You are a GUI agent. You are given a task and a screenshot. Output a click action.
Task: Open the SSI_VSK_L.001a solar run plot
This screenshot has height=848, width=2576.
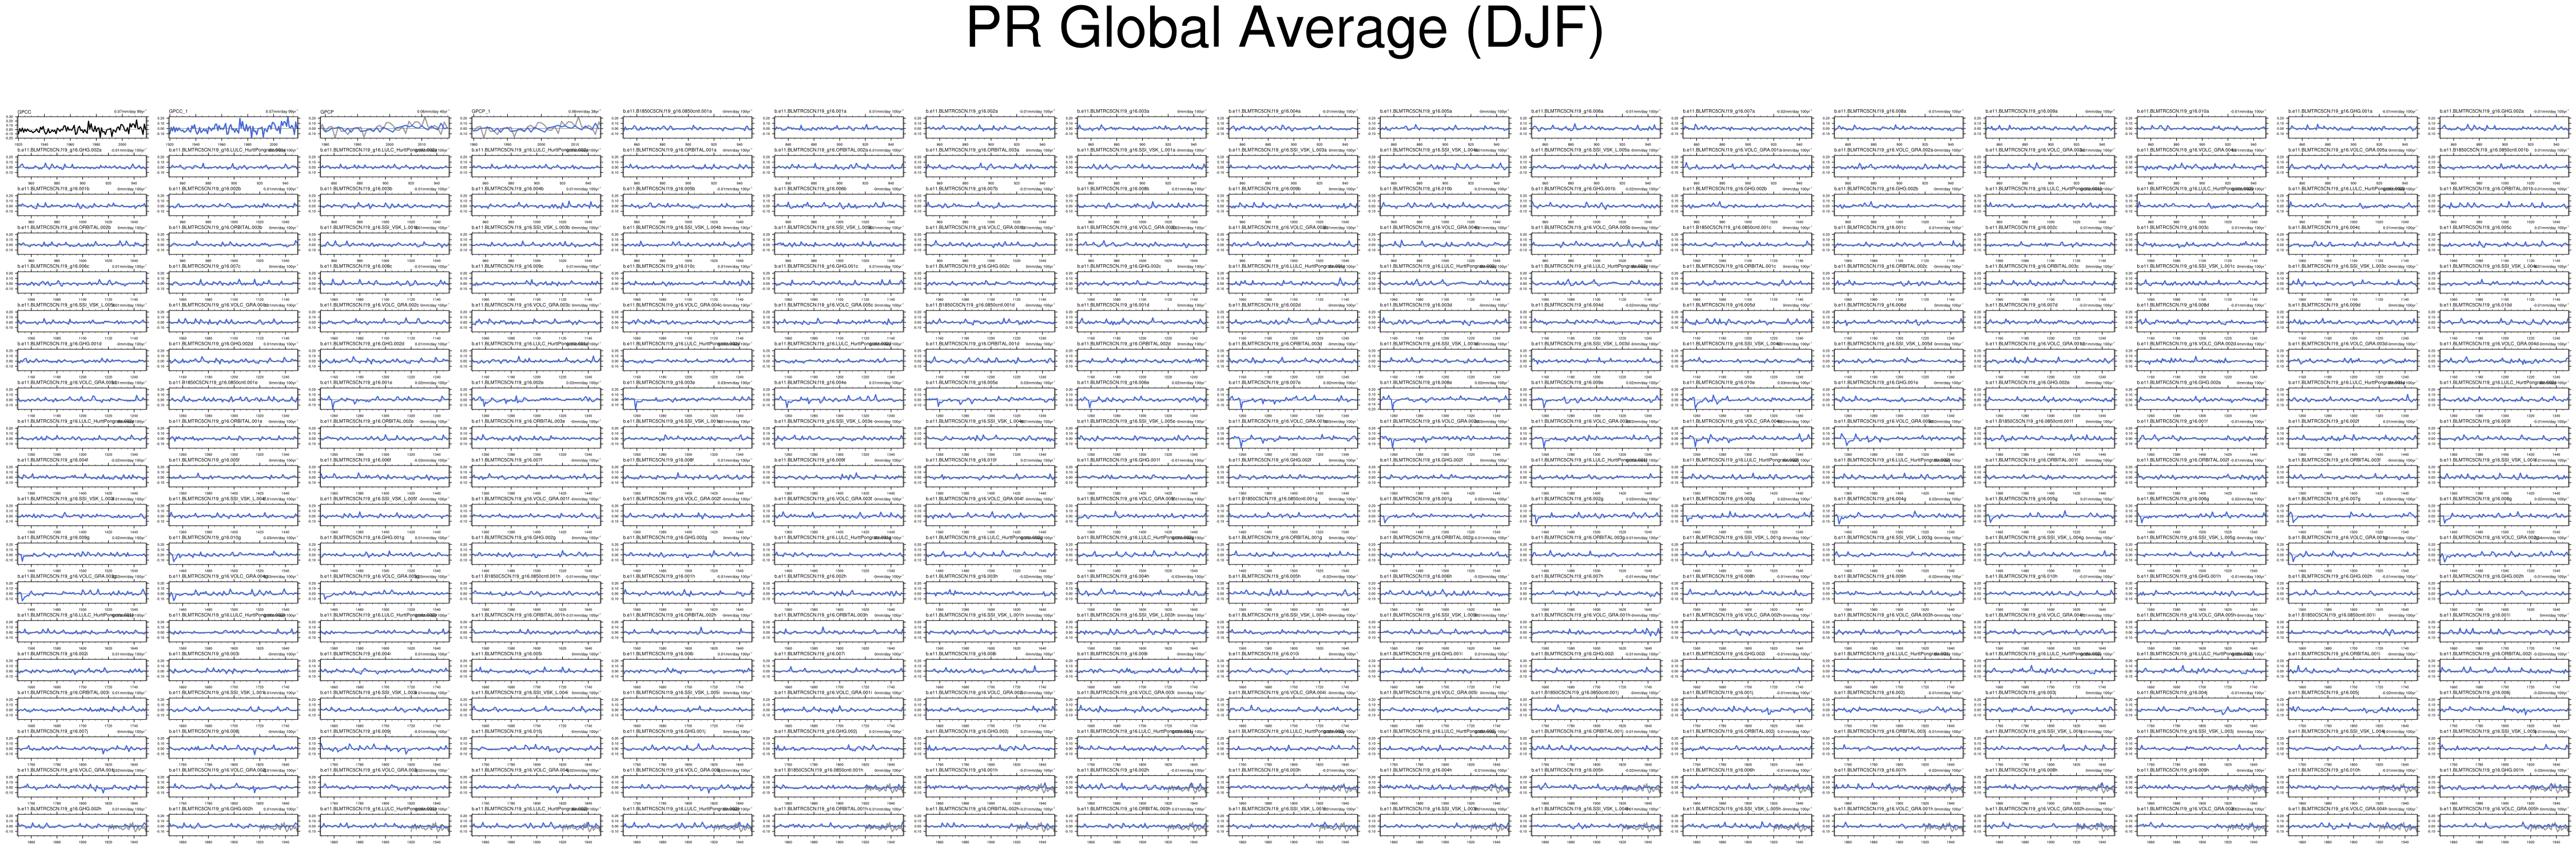pyautogui.click(x=1141, y=166)
